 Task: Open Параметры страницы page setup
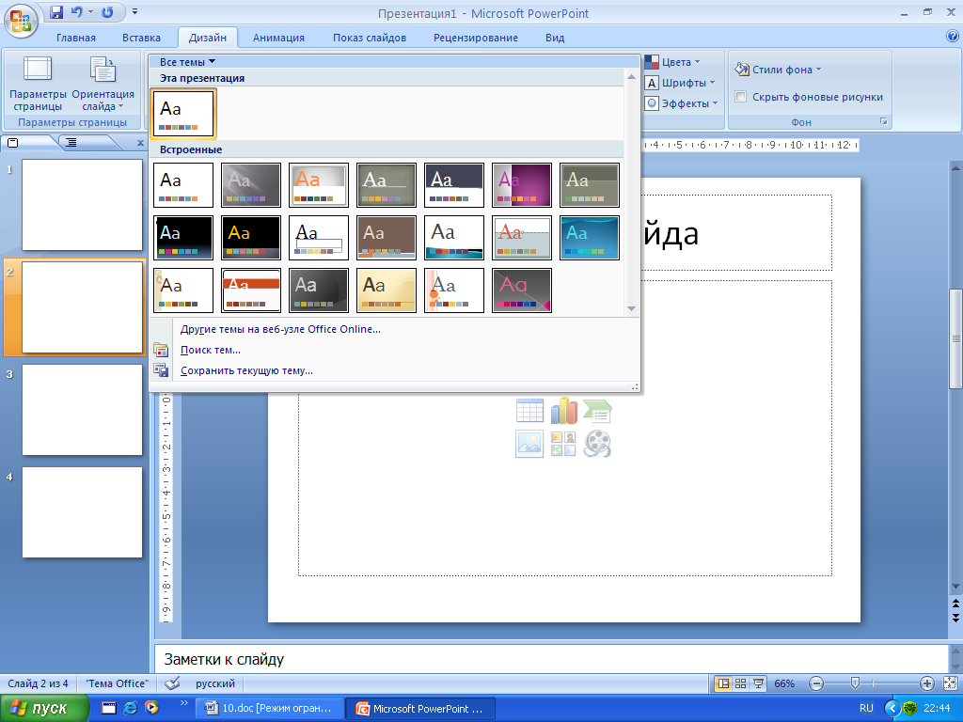point(38,84)
